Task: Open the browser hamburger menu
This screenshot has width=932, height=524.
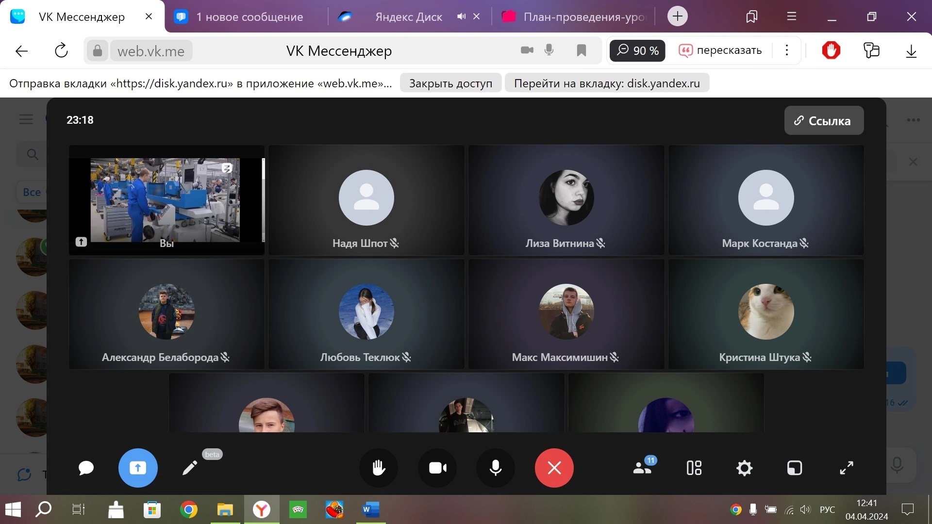Action: click(792, 16)
